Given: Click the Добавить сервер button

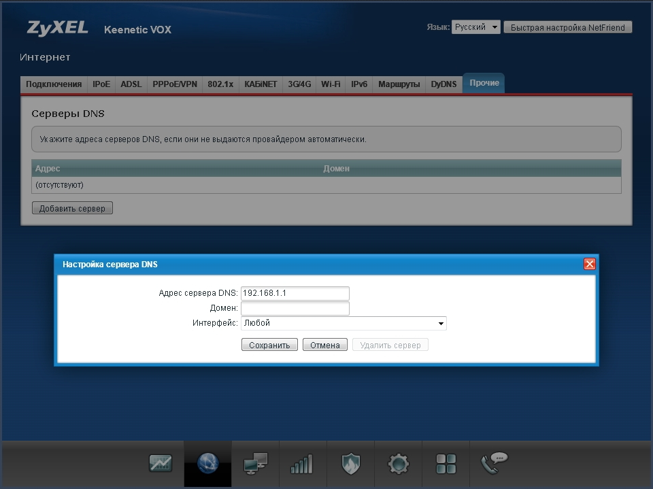Looking at the screenshot, I should 72,208.
